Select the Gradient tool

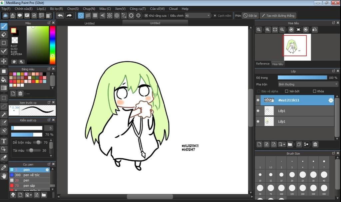tap(4, 88)
